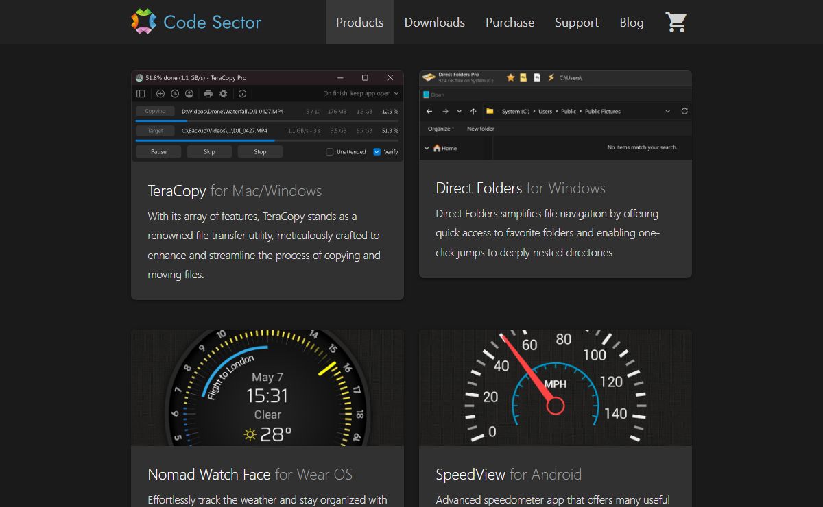823x507 pixels.
Task: Open the settings gear icon in TeraCopy preview
Action: (x=223, y=94)
